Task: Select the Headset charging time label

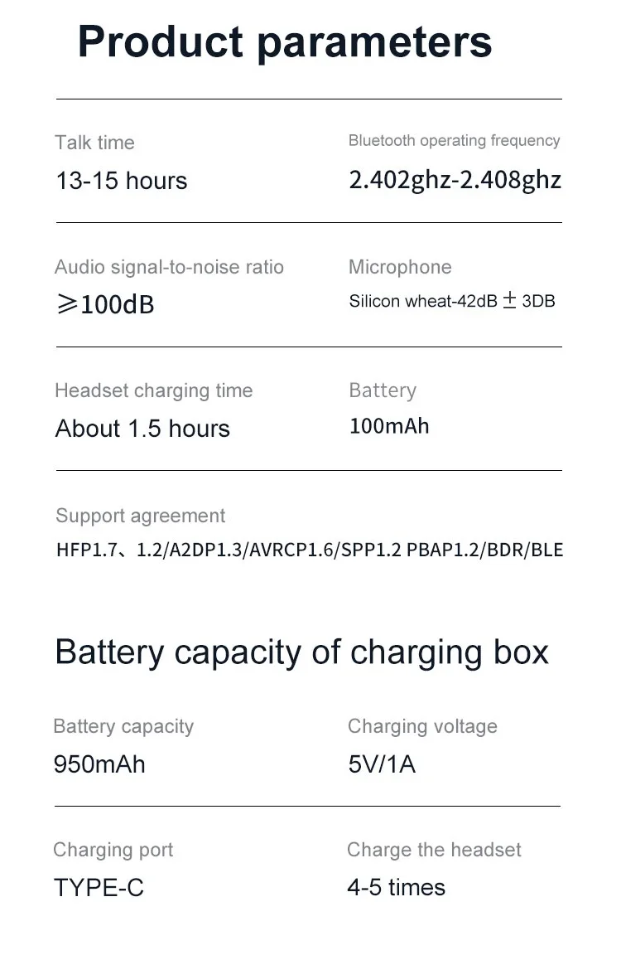Action: tap(154, 390)
